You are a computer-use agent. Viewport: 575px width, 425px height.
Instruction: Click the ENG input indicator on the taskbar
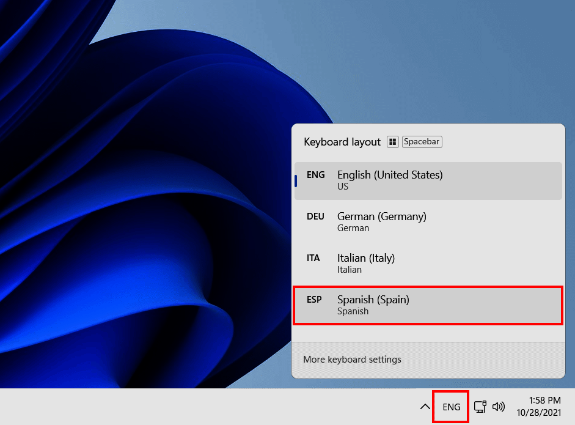click(x=450, y=406)
